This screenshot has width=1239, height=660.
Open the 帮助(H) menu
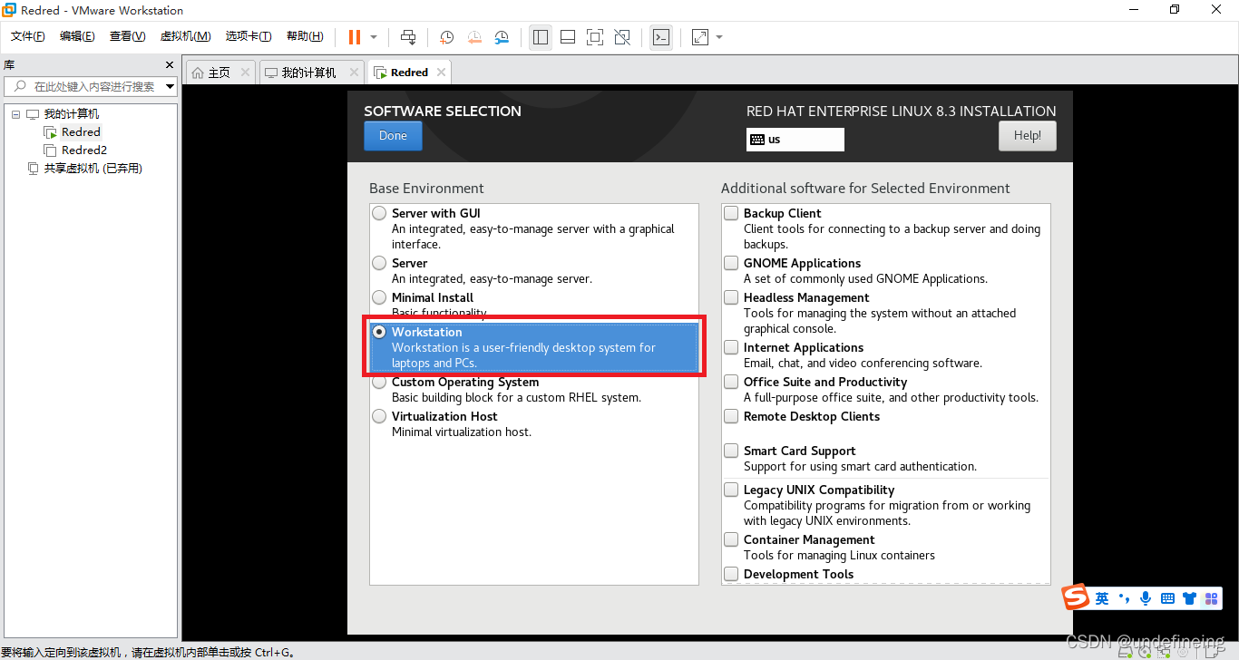305,36
